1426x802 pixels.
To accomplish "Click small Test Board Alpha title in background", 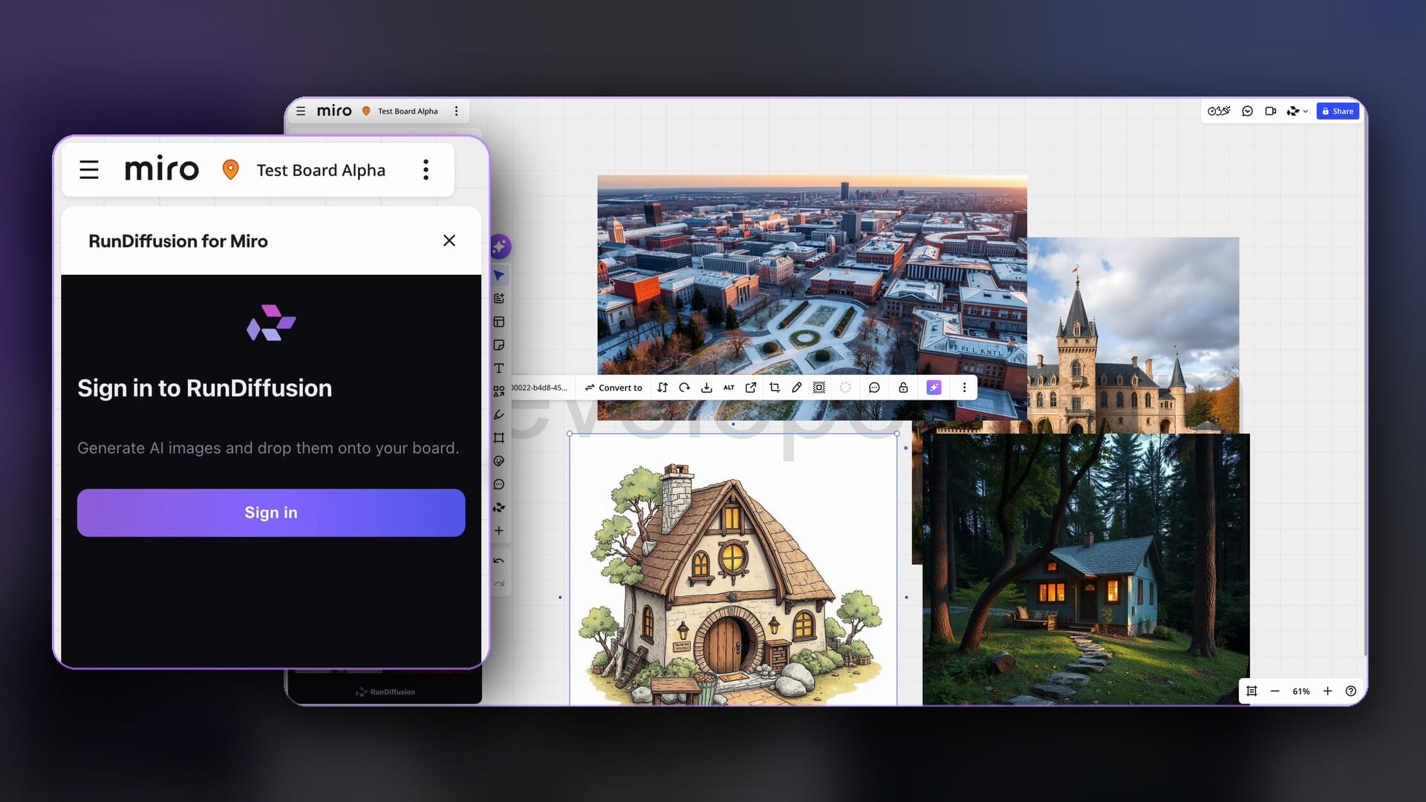I will (x=408, y=111).
